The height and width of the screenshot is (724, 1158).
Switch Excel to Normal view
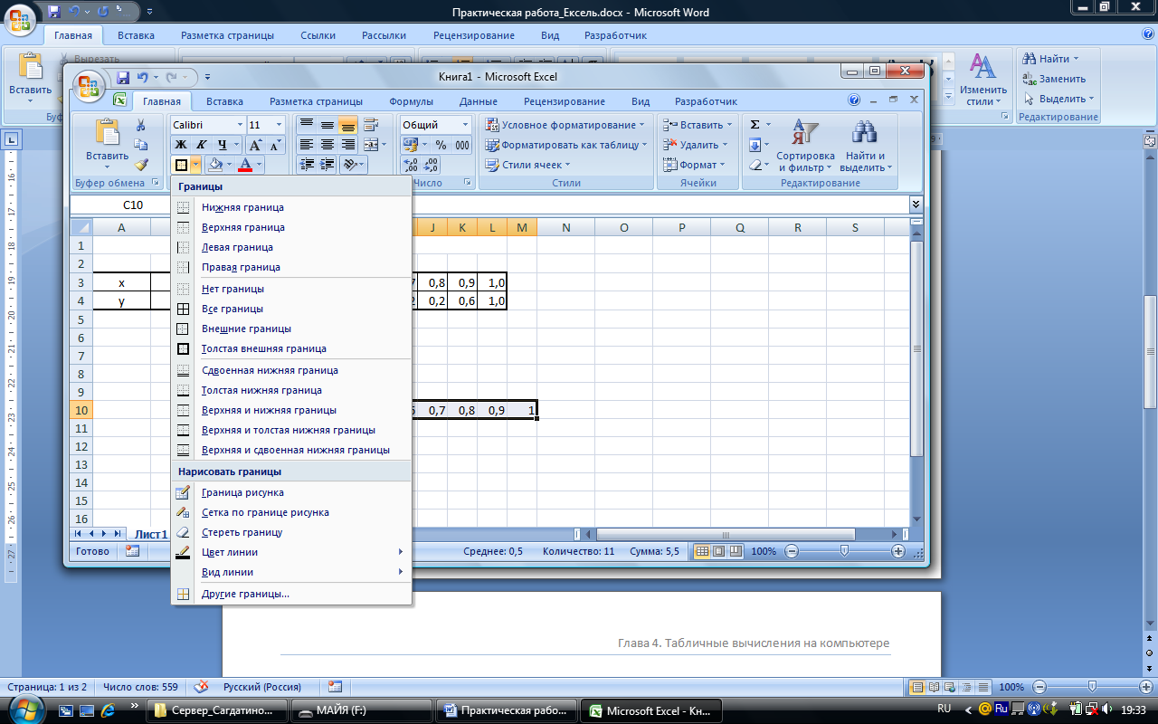coord(703,551)
